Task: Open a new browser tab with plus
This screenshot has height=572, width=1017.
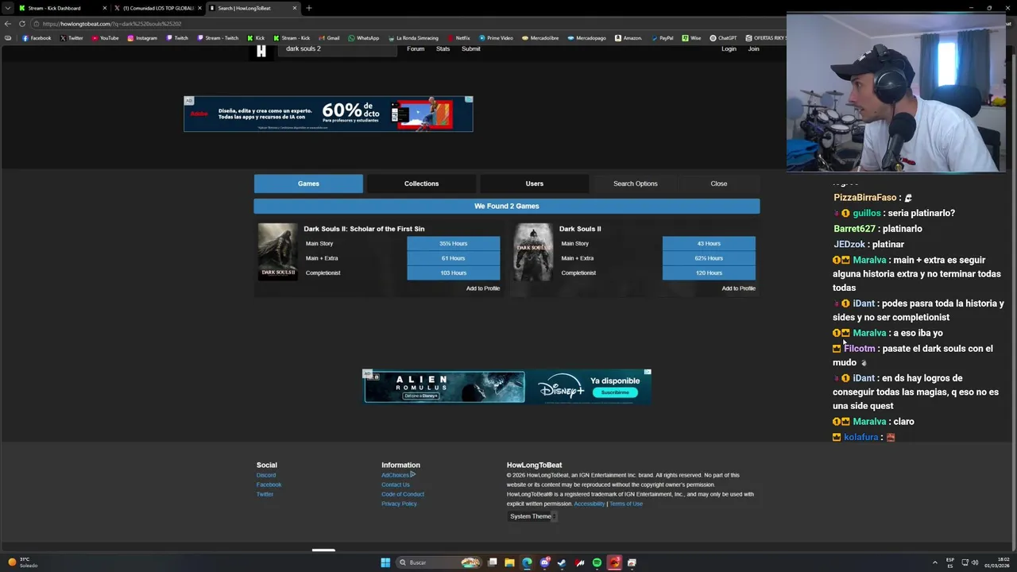Action: point(308,8)
